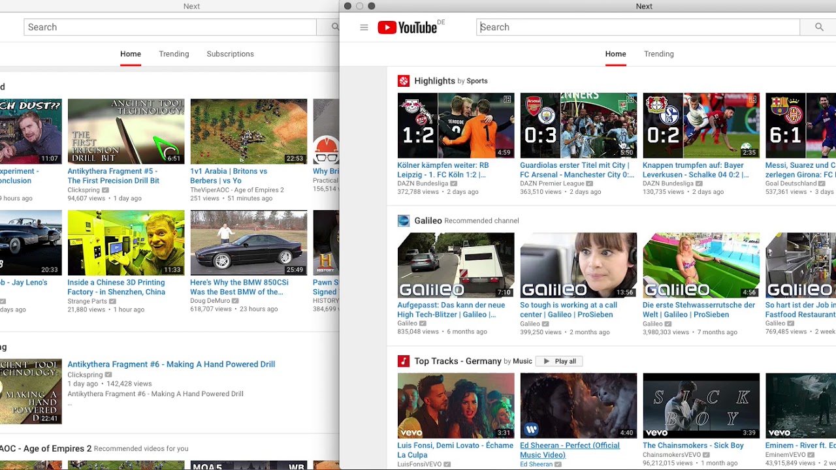Click the 1:2 Leipzig Köln match thumbnail

pyautogui.click(x=456, y=125)
